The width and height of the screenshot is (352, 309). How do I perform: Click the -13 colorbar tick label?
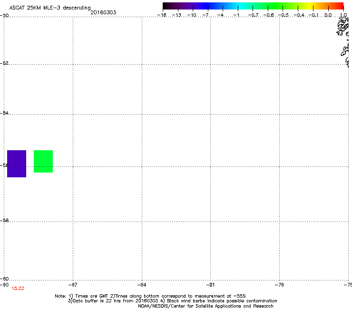176,15
